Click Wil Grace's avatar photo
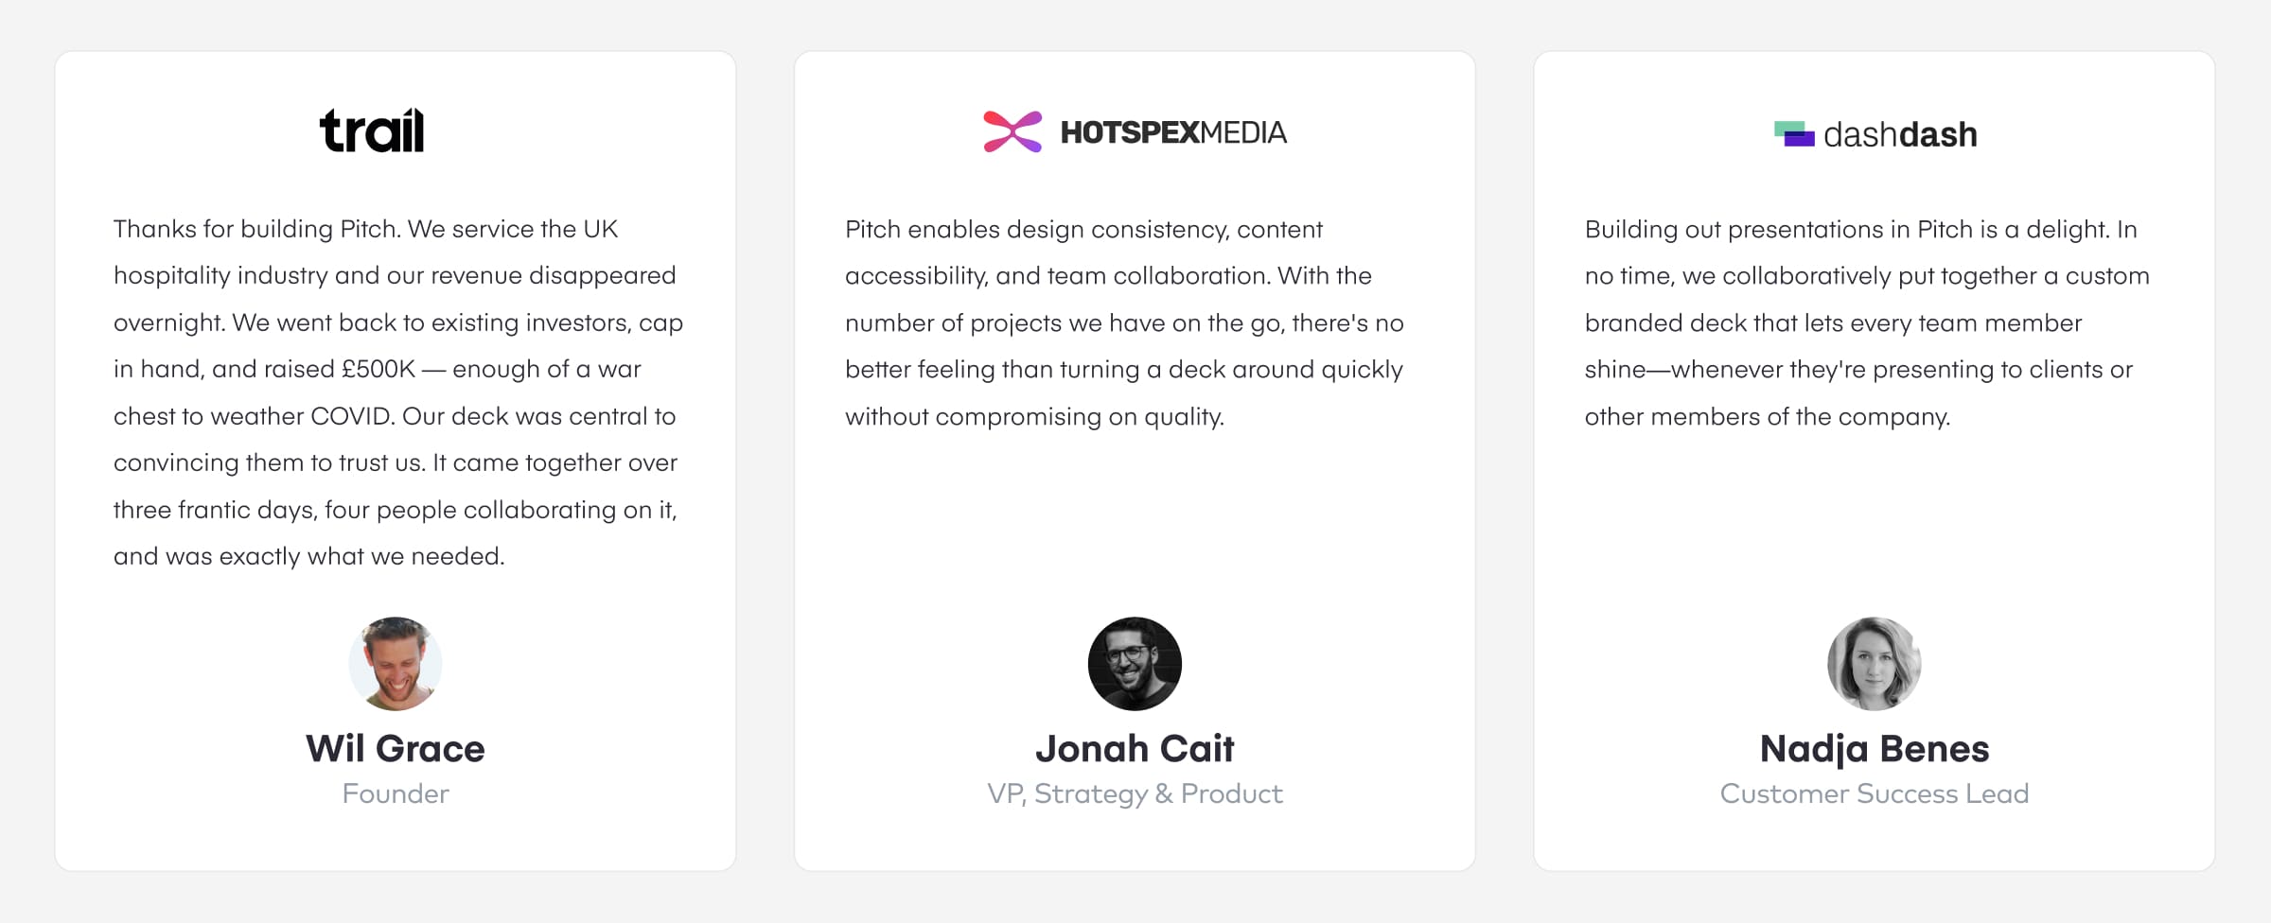 pyautogui.click(x=396, y=664)
